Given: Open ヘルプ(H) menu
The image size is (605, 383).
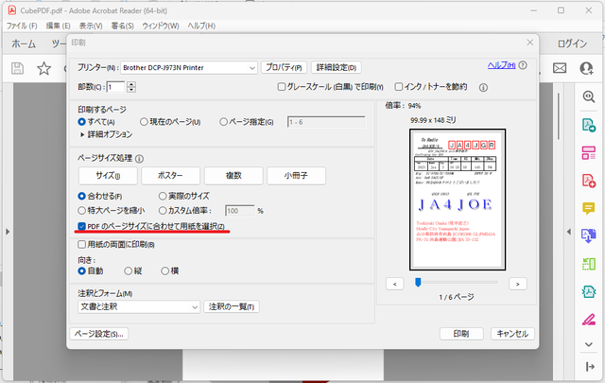Looking at the screenshot, I should 201,26.
